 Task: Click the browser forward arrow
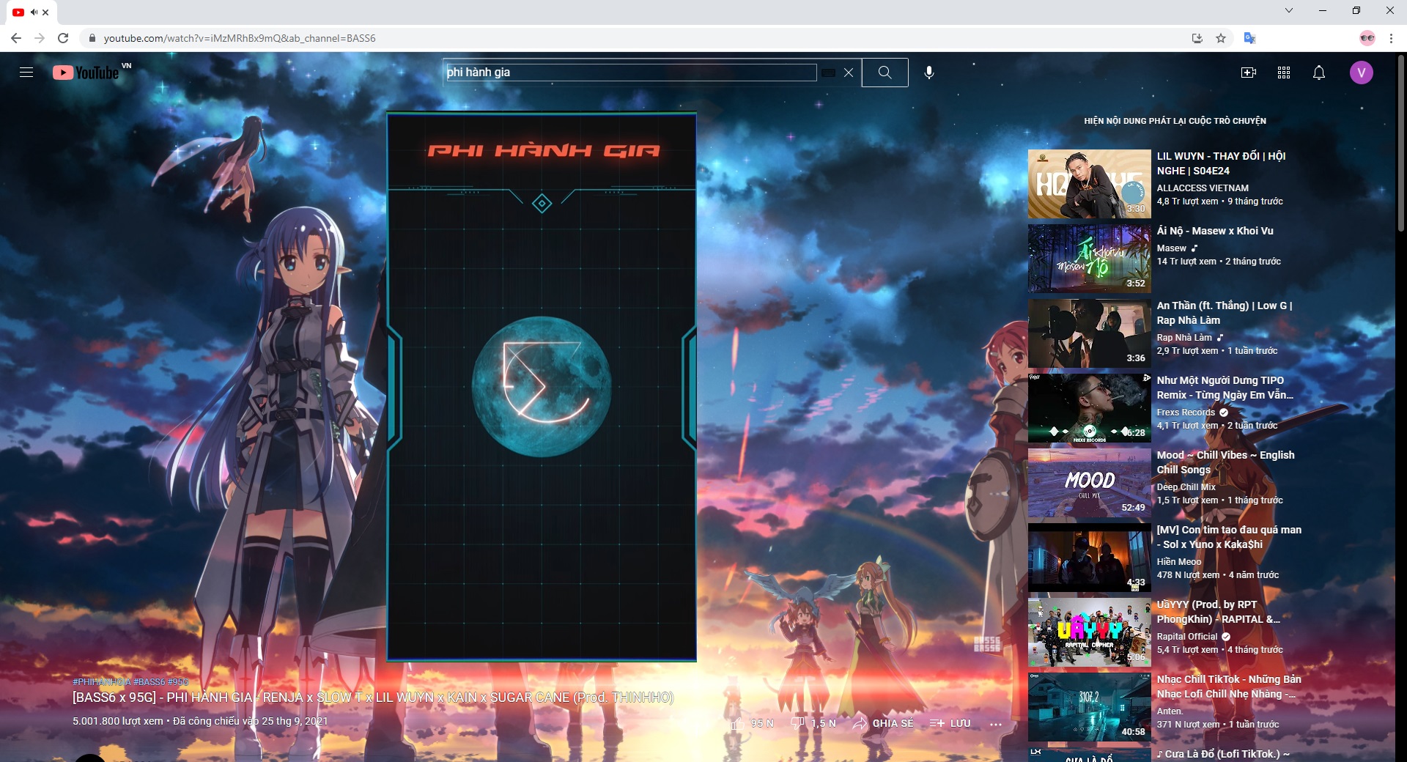tap(40, 38)
